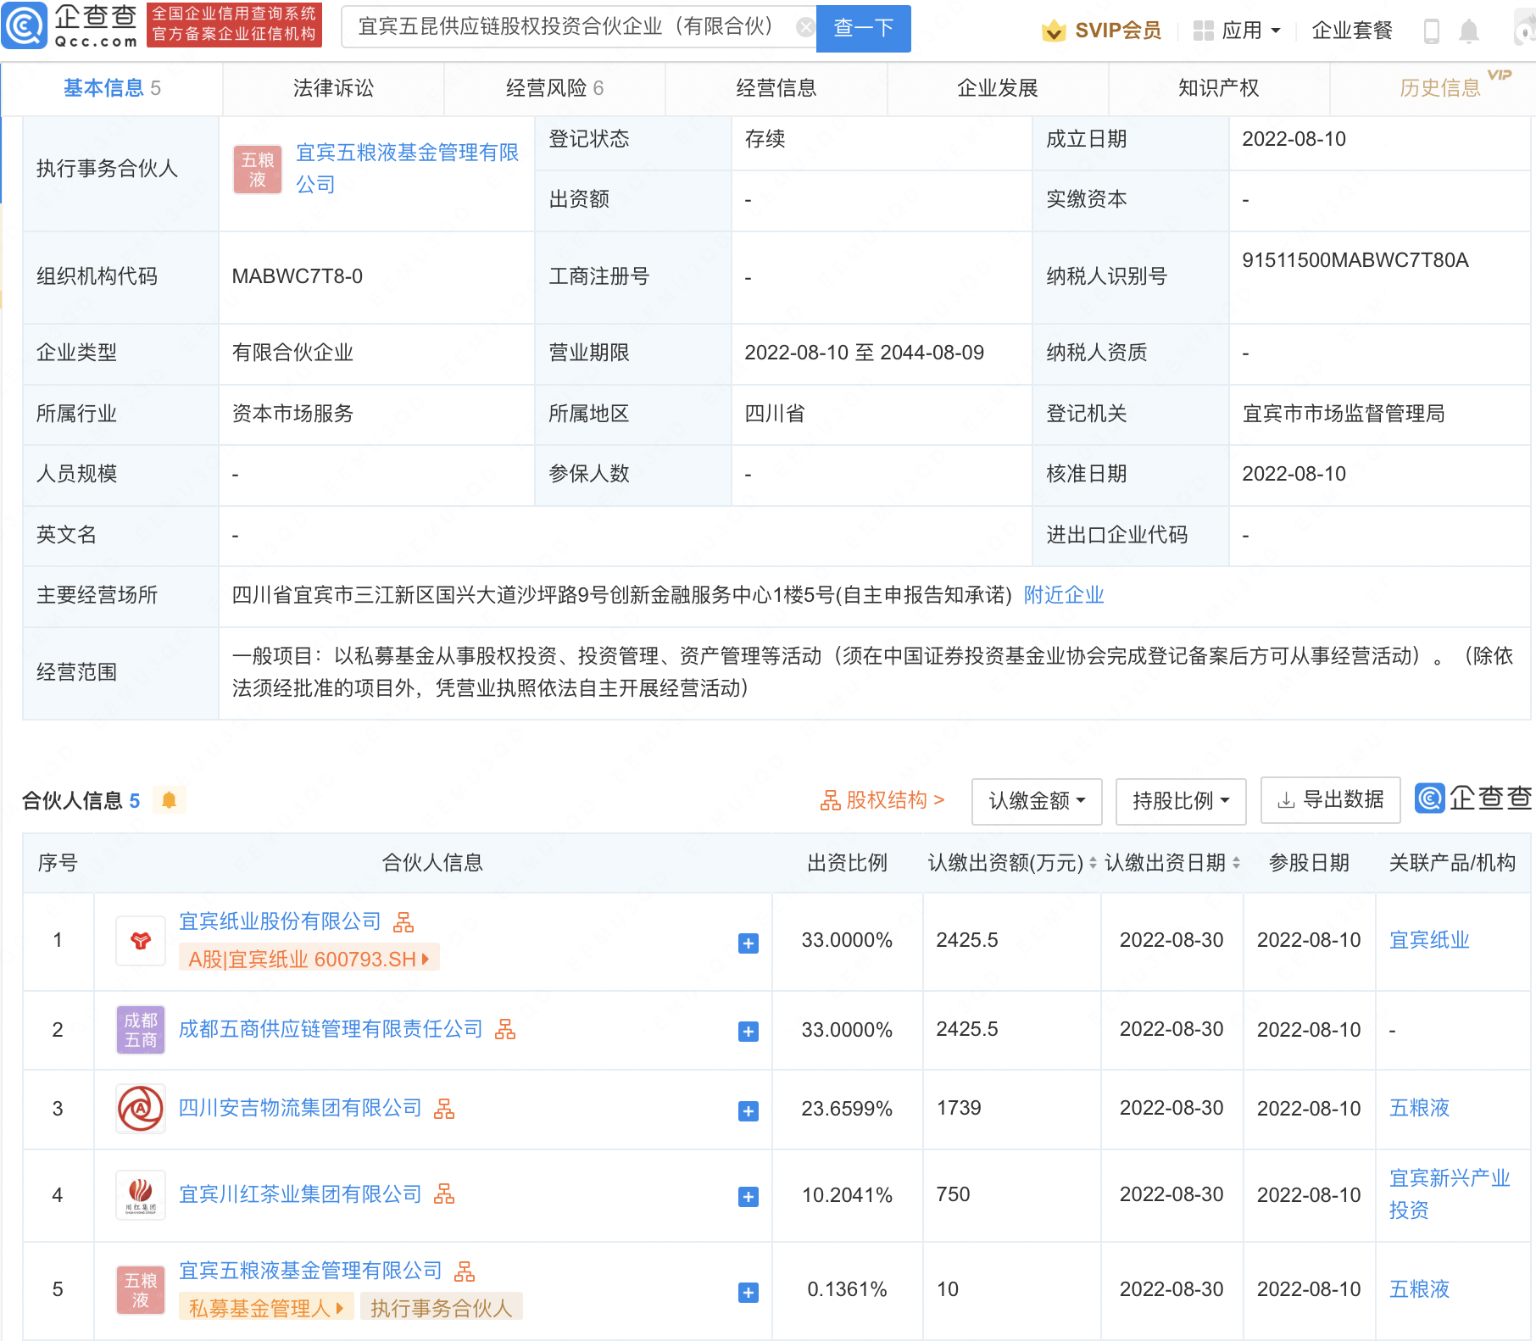This screenshot has width=1536, height=1341.
Task: Switch to 企业发展 tab
Action: [998, 88]
